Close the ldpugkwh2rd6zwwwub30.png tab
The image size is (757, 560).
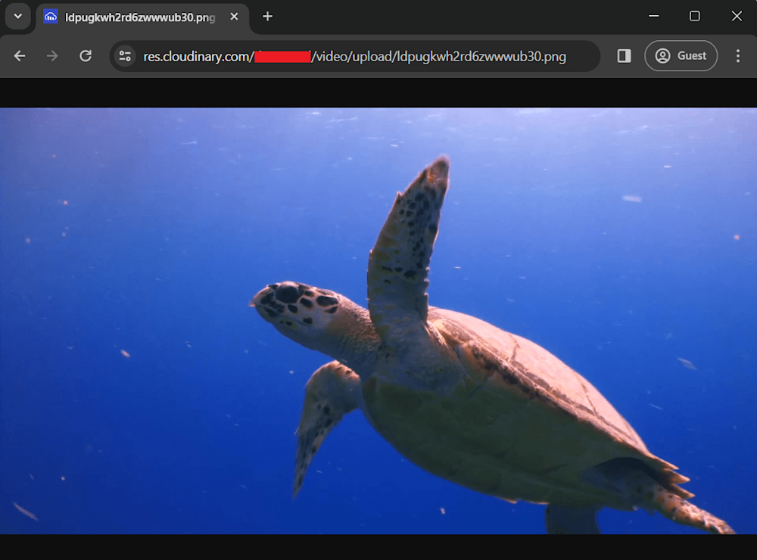point(234,17)
